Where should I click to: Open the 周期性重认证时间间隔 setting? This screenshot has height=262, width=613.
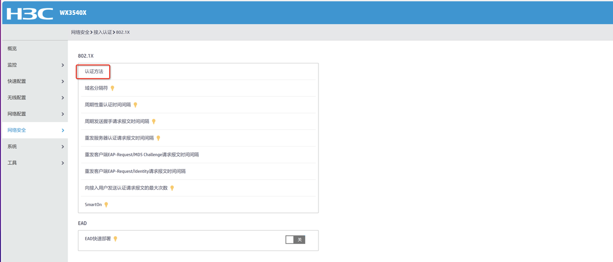click(x=198, y=105)
